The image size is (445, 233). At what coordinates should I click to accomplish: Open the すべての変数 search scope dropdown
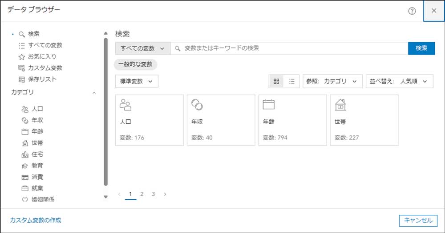(x=142, y=48)
